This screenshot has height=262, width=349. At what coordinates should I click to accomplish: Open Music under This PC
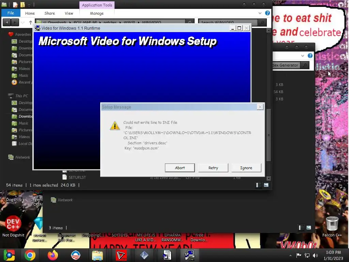[20, 123]
